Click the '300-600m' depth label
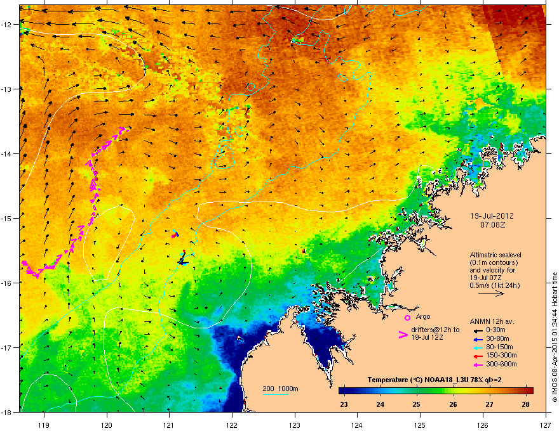Viewport: 559px width, 431px height. pyautogui.click(x=501, y=364)
